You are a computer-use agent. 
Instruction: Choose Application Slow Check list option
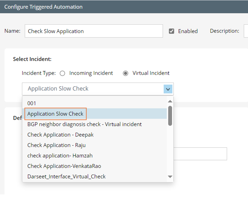click(56, 114)
